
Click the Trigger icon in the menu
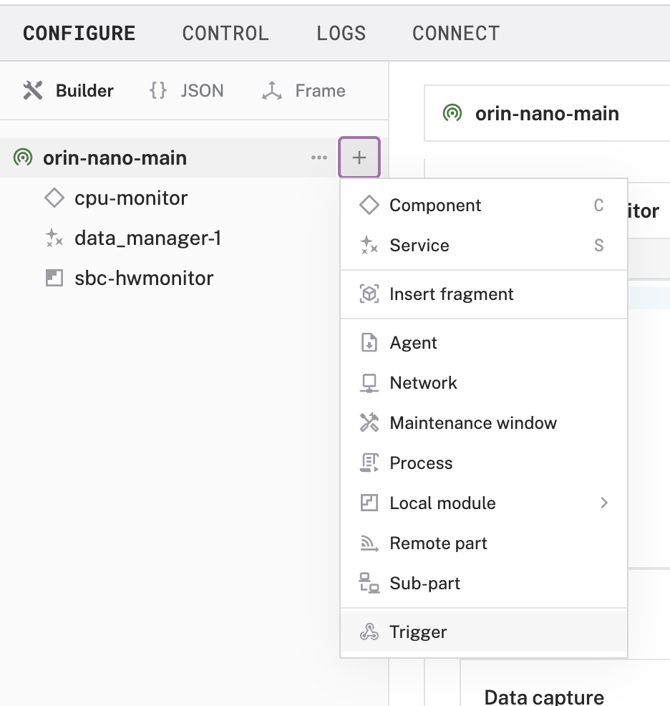pos(369,632)
